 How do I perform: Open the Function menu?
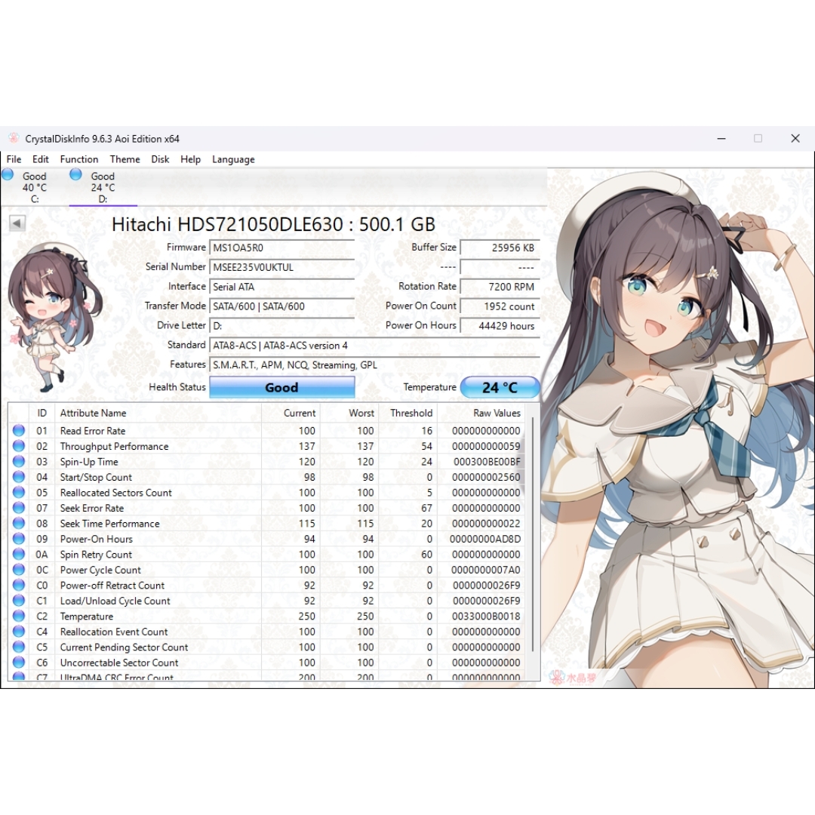79,159
